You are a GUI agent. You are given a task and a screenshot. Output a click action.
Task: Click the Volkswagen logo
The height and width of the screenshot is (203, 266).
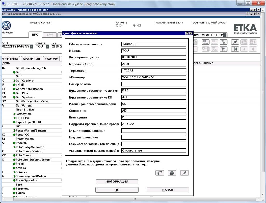click(6, 26)
